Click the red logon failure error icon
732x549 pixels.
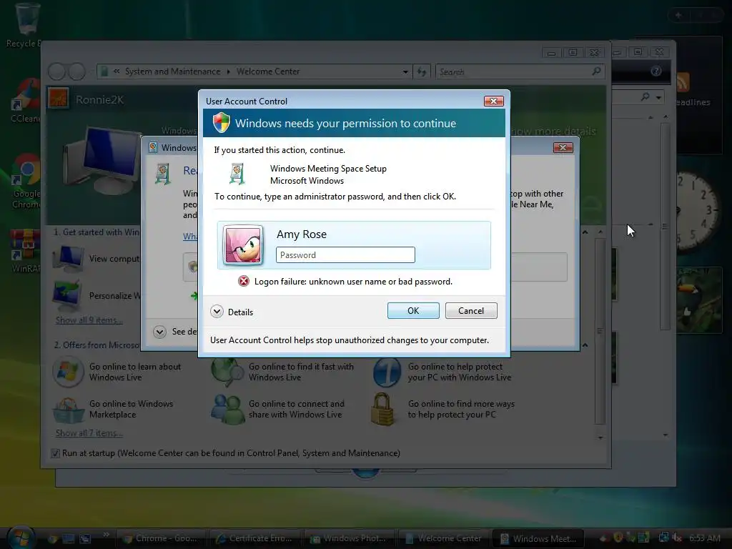tap(244, 281)
